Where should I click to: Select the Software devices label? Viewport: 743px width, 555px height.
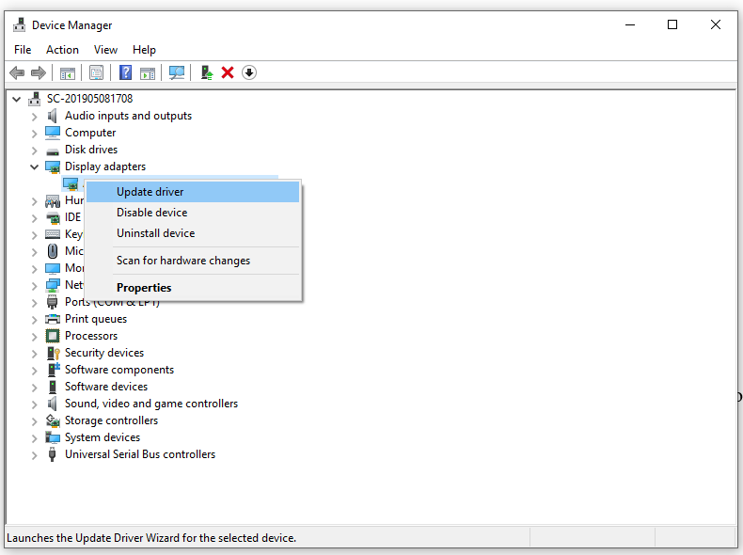click(x=106, y=387)
